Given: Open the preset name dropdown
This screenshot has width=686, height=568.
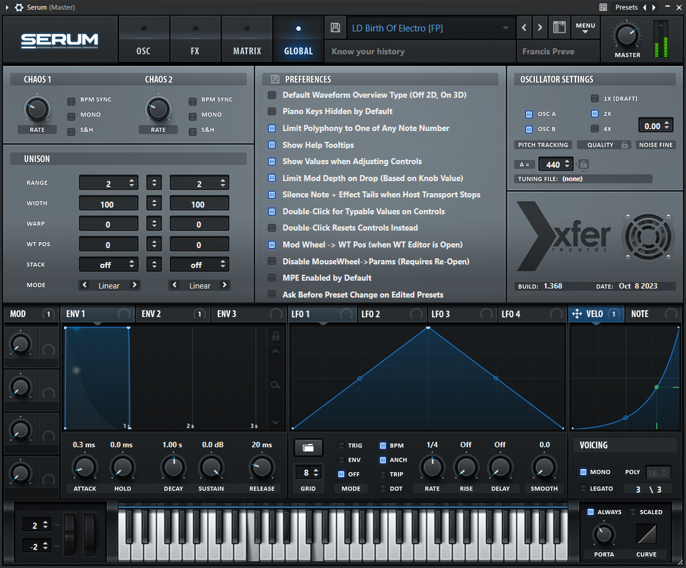Looking at the screenshot, I should pos(505,28).
